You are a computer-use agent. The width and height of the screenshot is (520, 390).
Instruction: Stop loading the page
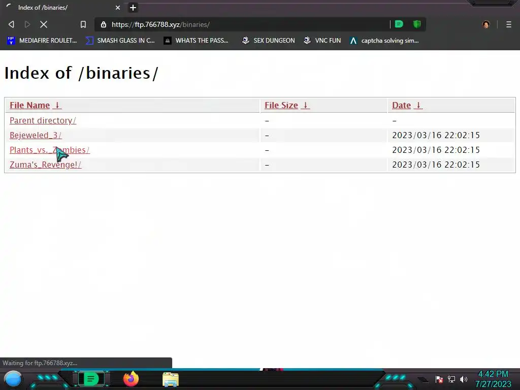tap(44, 24)
